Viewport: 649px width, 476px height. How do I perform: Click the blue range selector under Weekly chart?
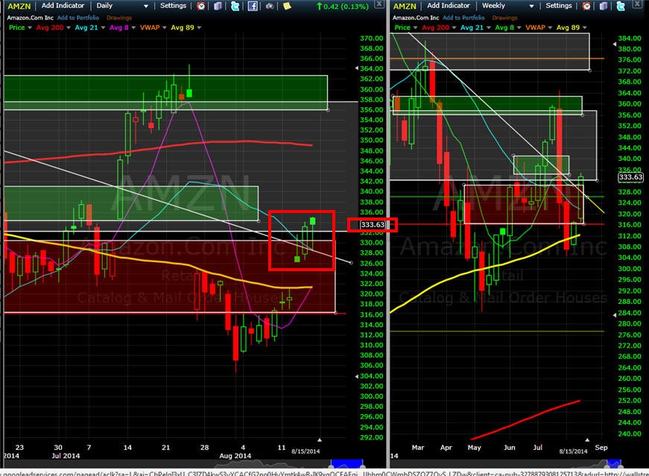point(614,463)
